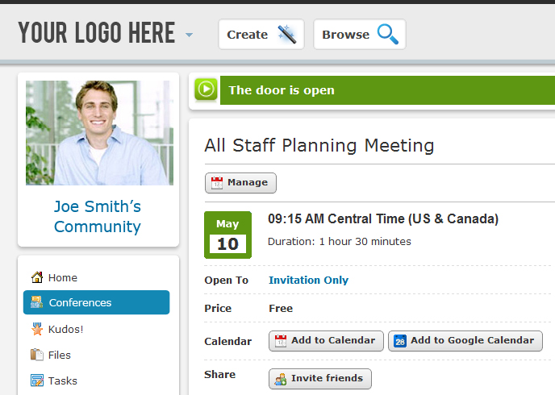Click the Tasks checklist icon
The width and height of the screenshot is (555, 395).
37,380
